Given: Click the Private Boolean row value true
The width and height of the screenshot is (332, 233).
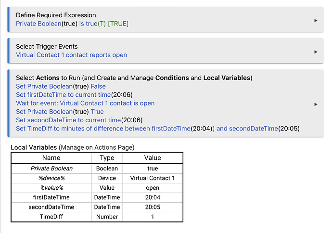Looking at the screenshot, I should point(153,168).
